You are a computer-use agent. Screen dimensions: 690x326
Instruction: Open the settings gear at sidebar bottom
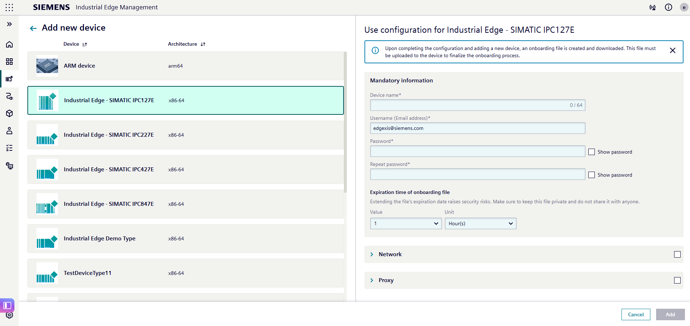point(9,316)
